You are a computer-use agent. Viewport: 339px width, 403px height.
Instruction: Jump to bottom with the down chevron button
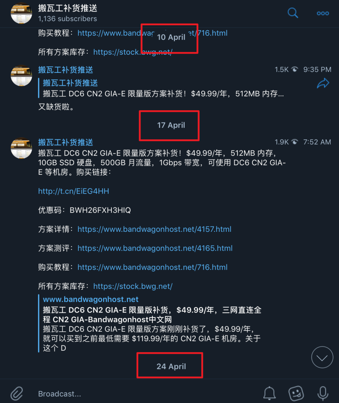pos(322,357)
